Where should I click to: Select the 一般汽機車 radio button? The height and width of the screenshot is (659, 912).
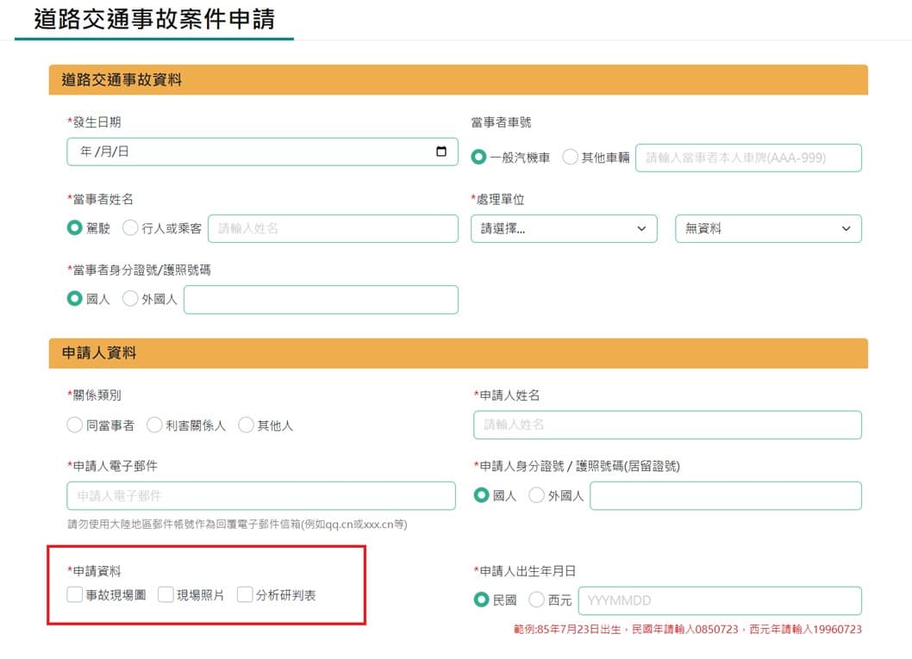(479, 158)
